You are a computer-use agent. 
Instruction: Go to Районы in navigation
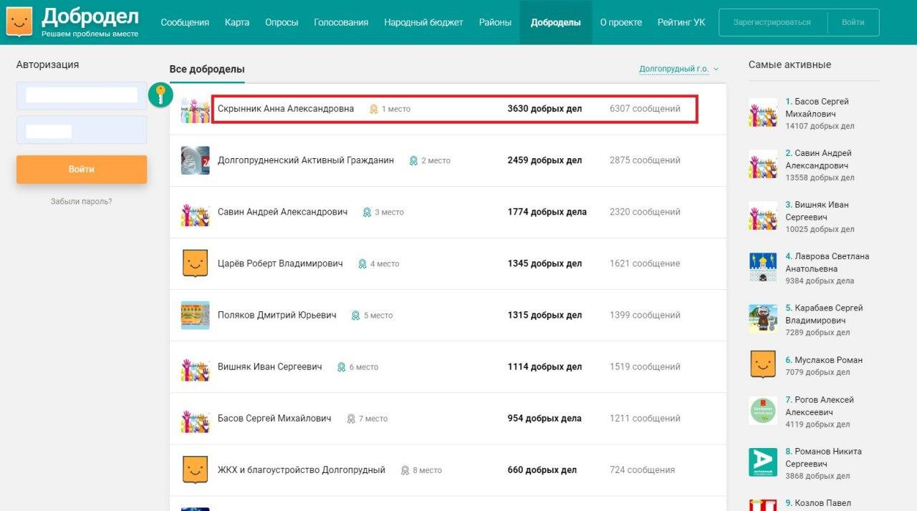(495, 22)
